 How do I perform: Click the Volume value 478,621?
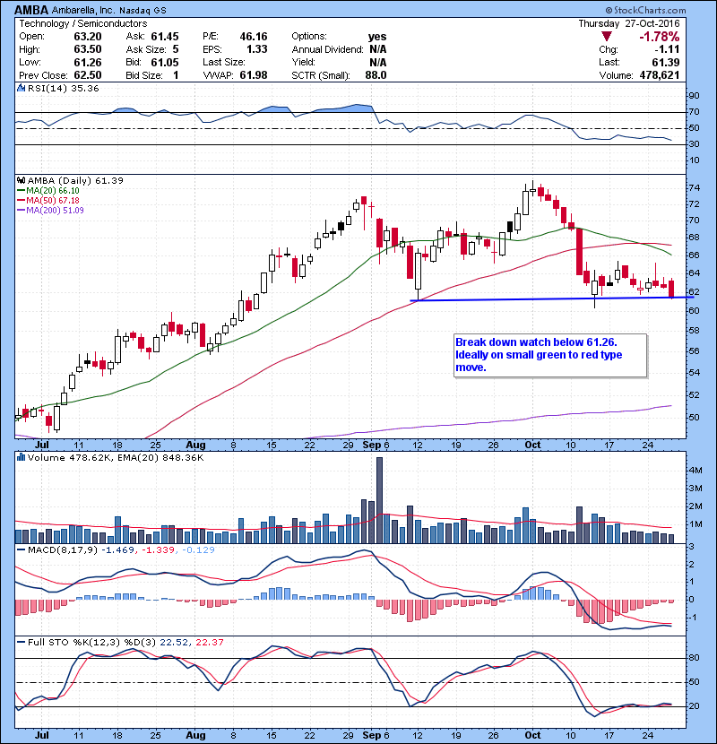[x=660, y=75]
